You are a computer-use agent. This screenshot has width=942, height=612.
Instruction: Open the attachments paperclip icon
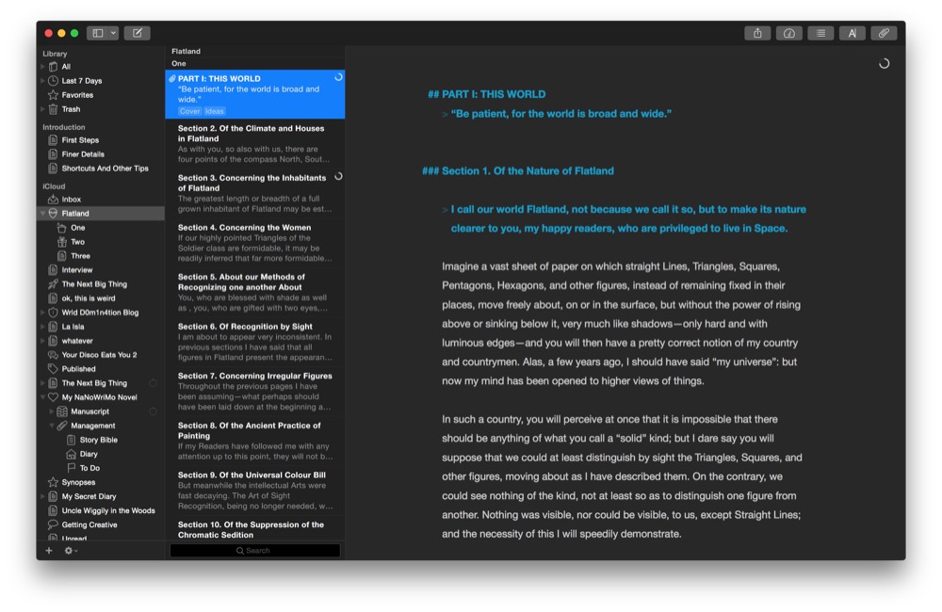coord(884,34)
